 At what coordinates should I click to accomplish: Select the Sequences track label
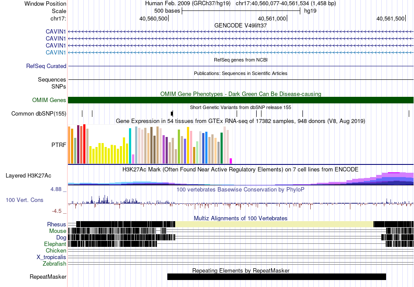coord(52,79)
